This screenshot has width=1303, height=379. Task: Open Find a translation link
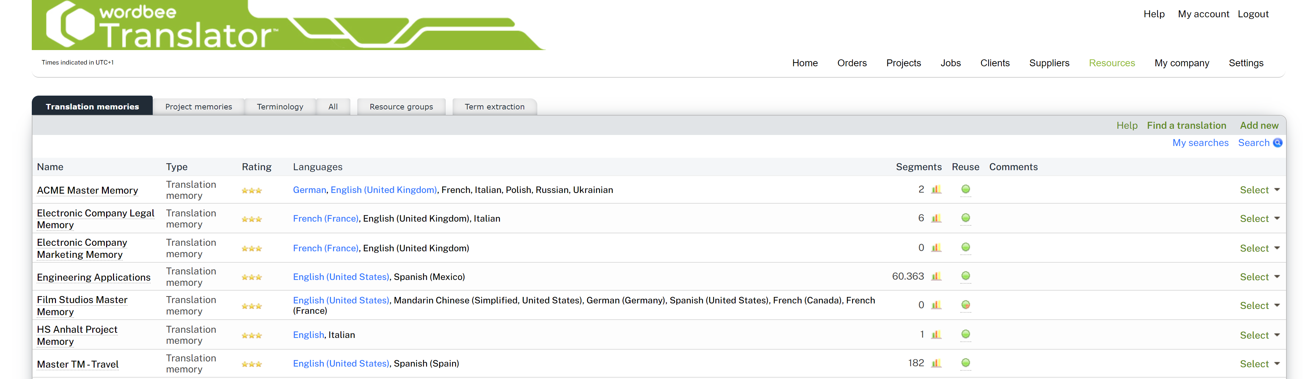pyautogui.click(x=1186, y=125)
